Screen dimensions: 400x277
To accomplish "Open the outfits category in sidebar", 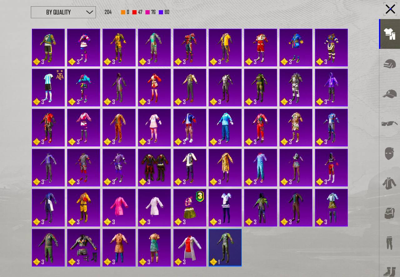I will (390, 34).
